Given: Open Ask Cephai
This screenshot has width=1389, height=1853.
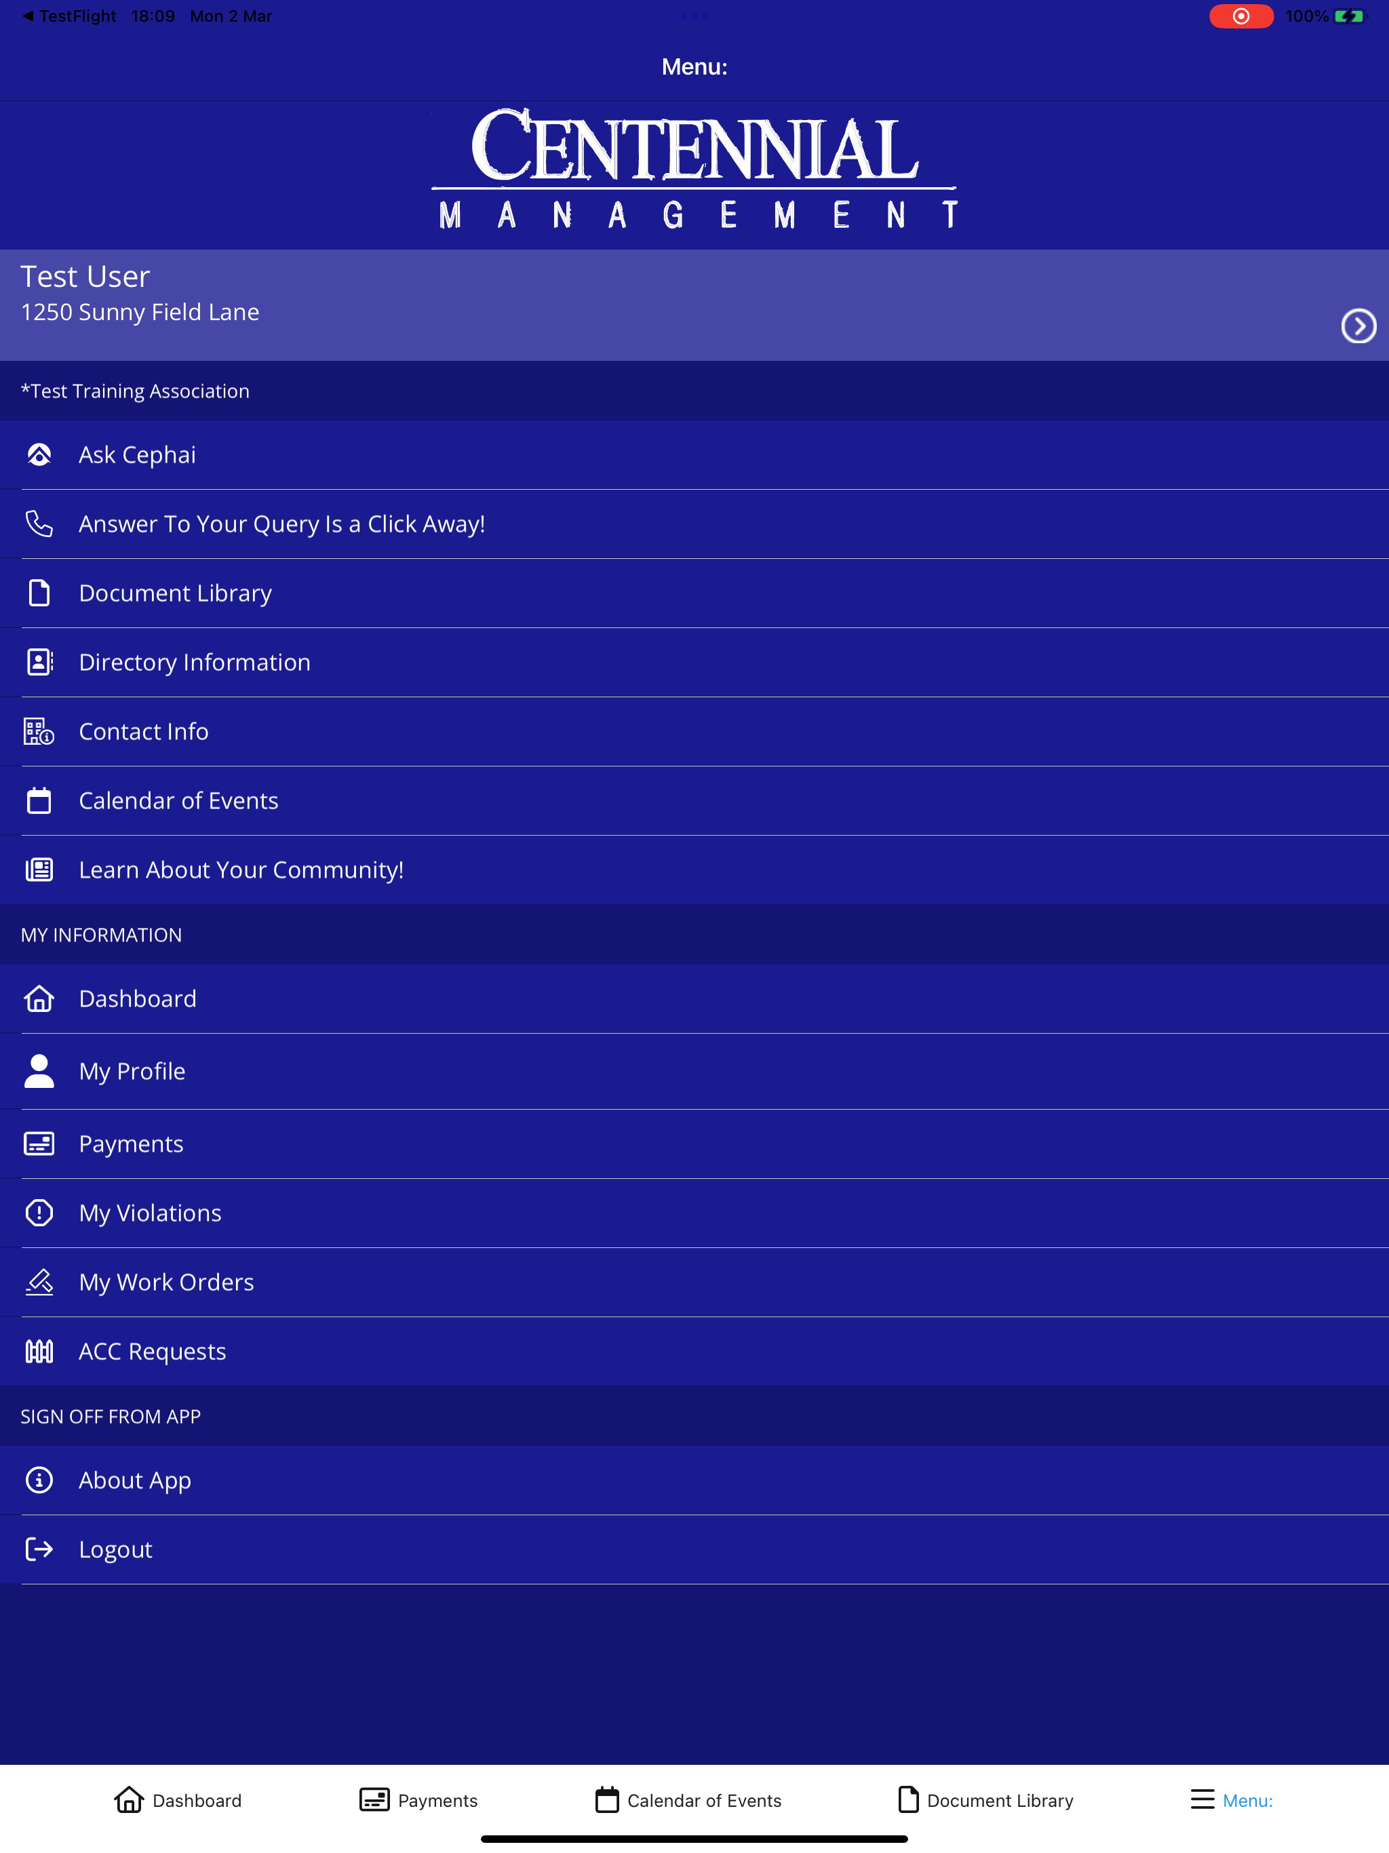Looking at the screenshot, I should 694,455.
